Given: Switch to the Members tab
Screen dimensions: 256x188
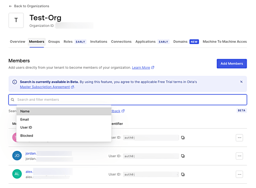Looking at the screenshot, I should (37, 41).
